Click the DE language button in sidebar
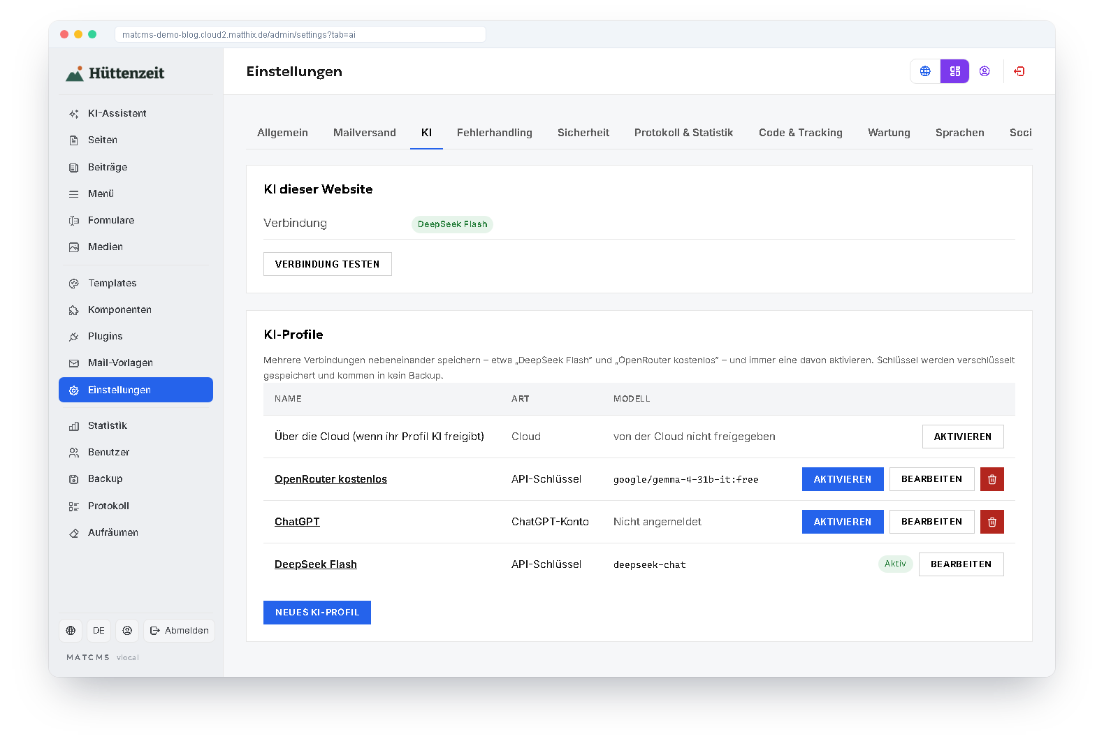This screenshot has width=1104, height=746. [x=99, y=631]
